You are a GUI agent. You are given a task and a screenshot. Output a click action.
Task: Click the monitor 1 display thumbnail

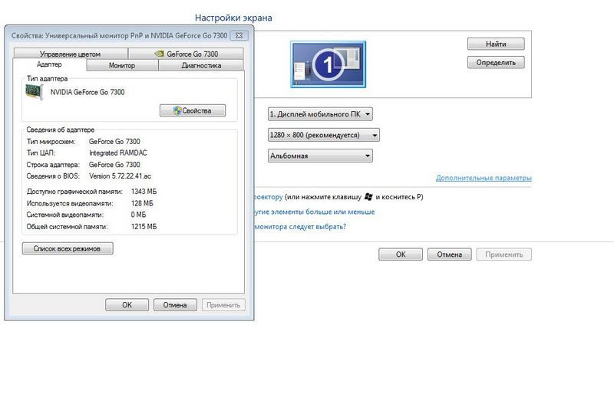328,64
